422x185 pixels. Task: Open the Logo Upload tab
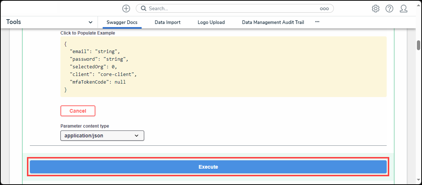point(211,23)
